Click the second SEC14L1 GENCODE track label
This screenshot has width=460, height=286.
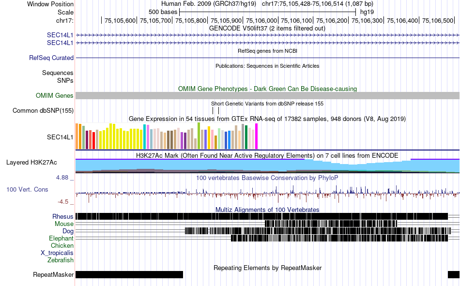60,43
